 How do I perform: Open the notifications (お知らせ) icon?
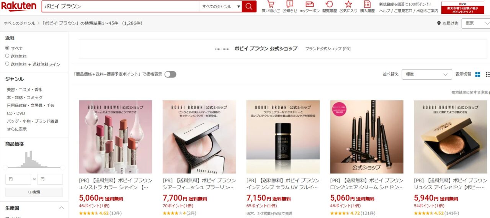[x=290, y=7]
